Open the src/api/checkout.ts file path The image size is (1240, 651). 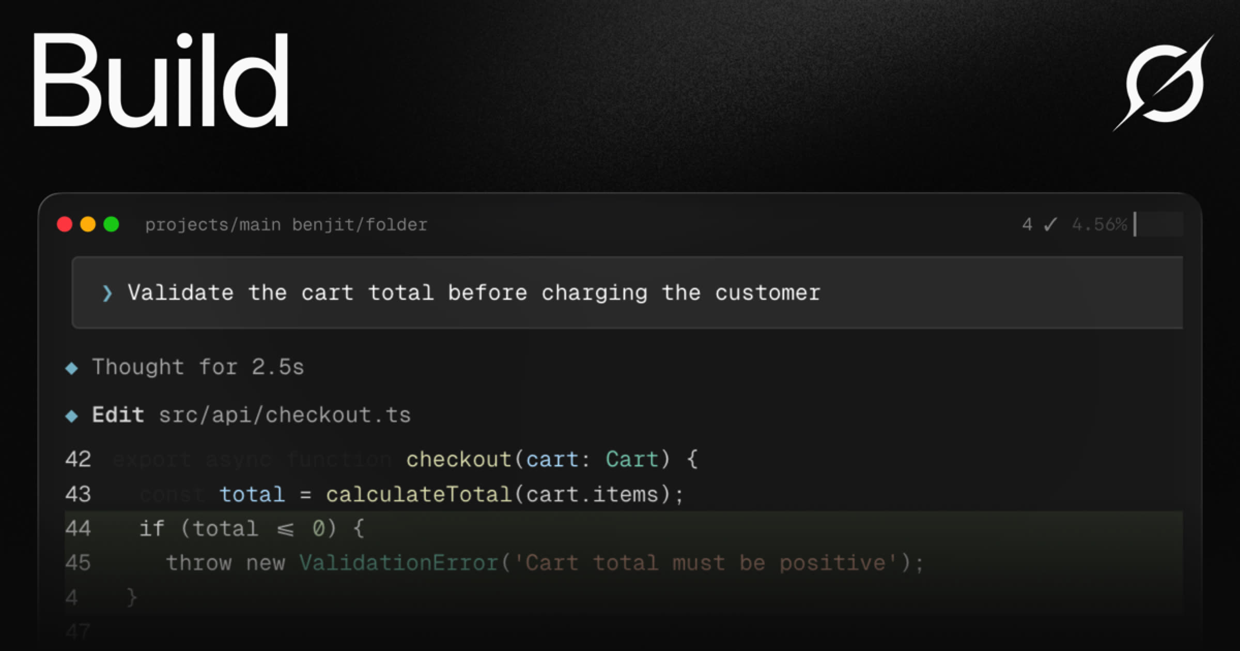click(285, 415)
